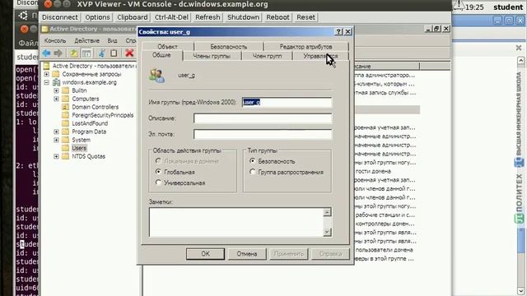Image resolution: width=527 pixels, height=296 pixels.
Task: Click Shutdown in XVP Viewer
Action: 244,17
